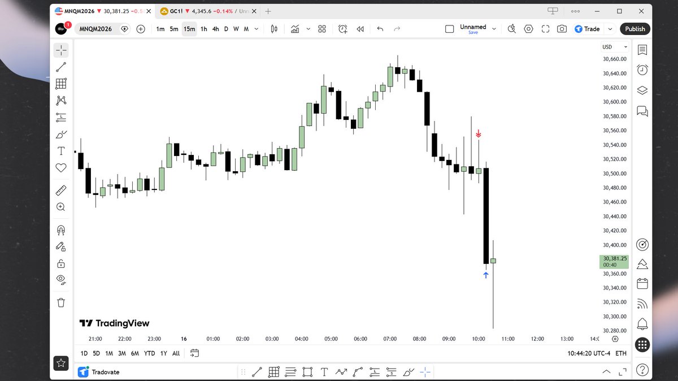Toggle stay in drawing mode pencil-lock
678x381 pixels.
(61, 246)
